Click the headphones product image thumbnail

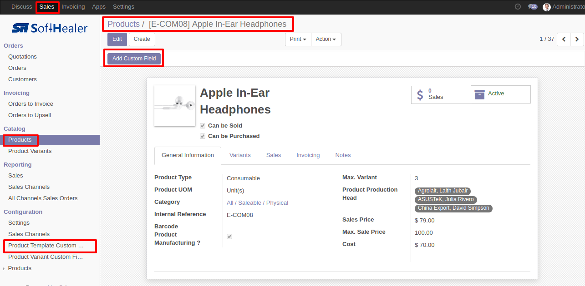175,106
